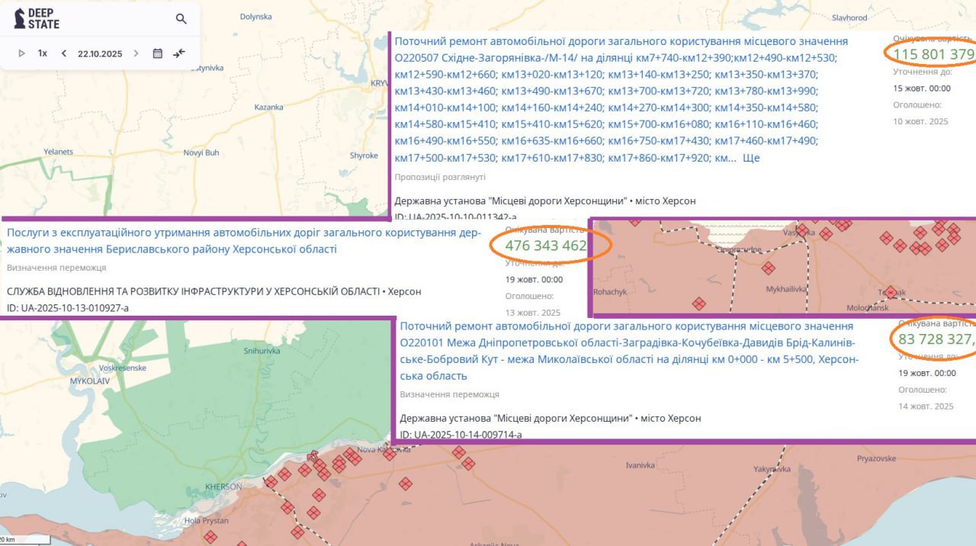976x546 pixels.
Task: Click the KHERSON city label on map
Action: 223,487
